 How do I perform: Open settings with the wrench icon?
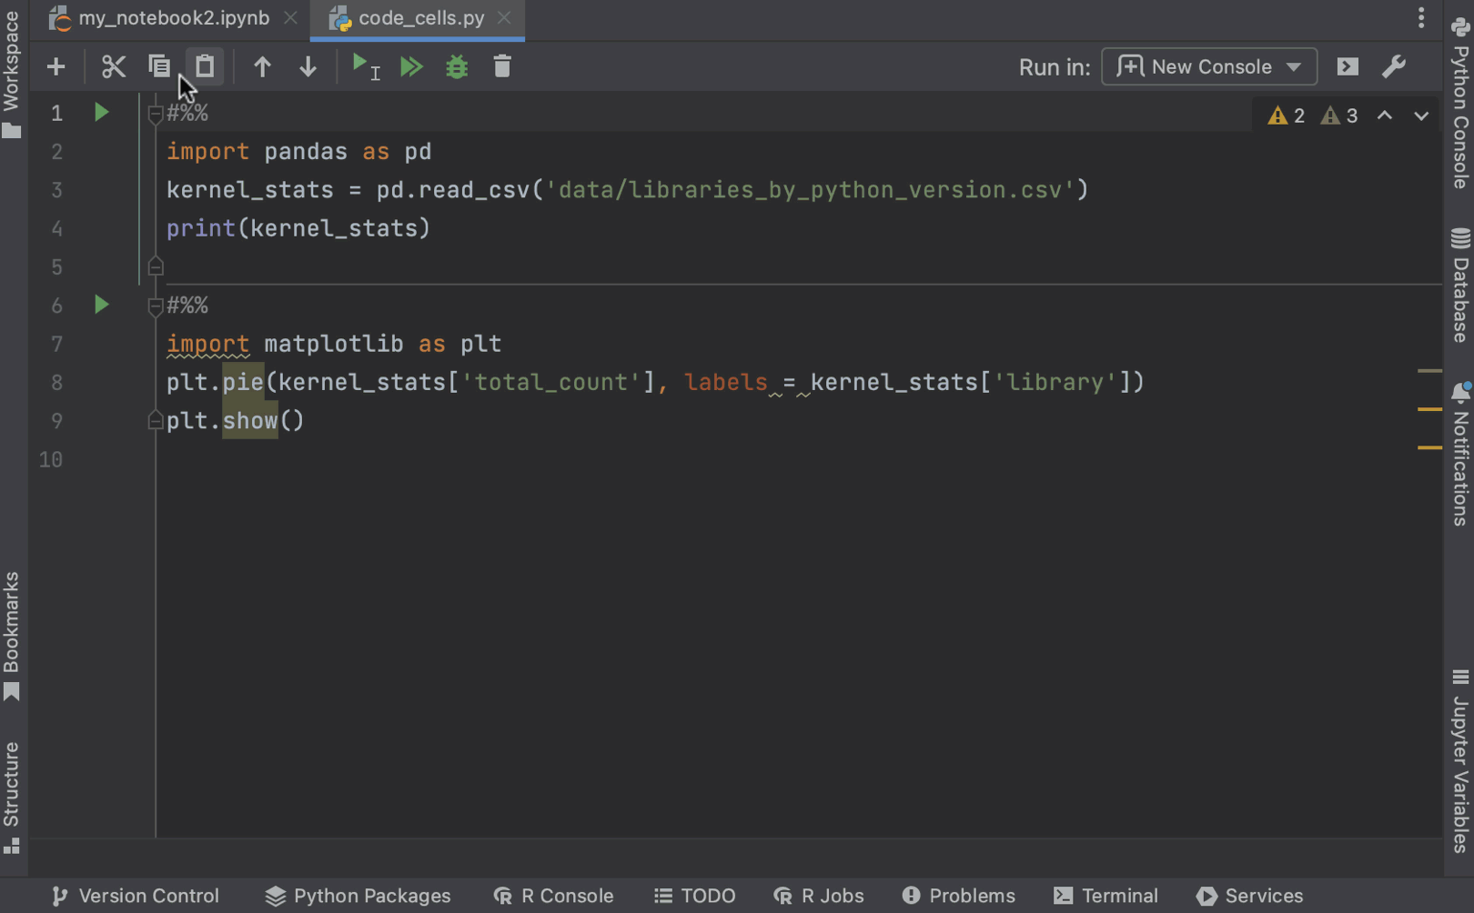(x=1393, y=67)
